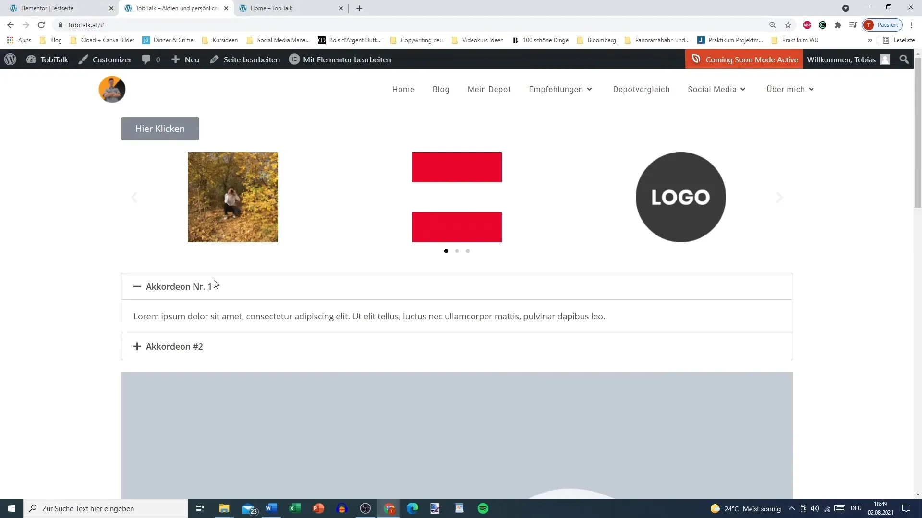Click the Neu menu item

coord(185,59)
